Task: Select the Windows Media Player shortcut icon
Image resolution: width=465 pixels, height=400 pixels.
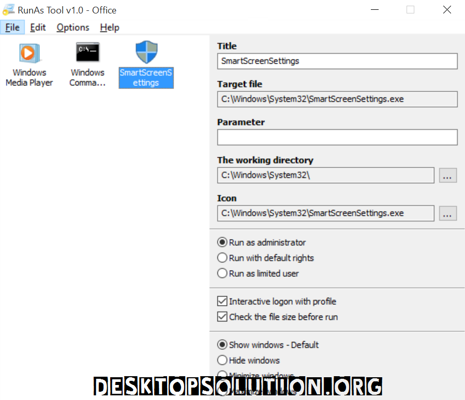Action: point(29,53)
